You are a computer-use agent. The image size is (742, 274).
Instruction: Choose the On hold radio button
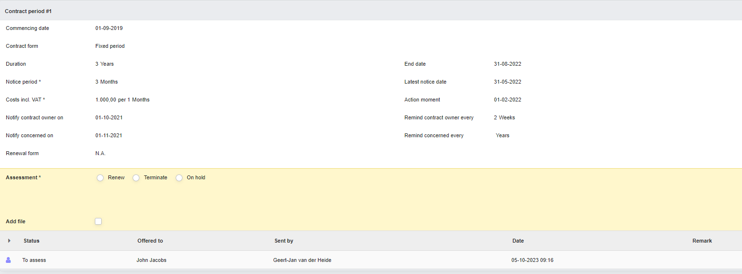tap(179, 178)
